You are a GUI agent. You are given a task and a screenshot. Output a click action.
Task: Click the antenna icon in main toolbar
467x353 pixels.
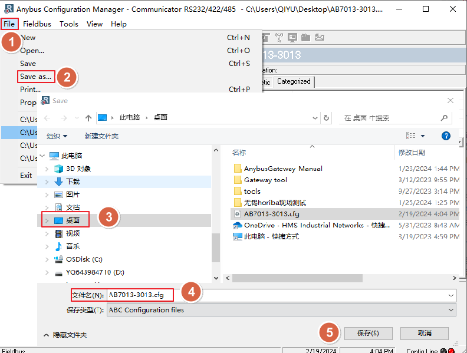click(x=279, y=38)
